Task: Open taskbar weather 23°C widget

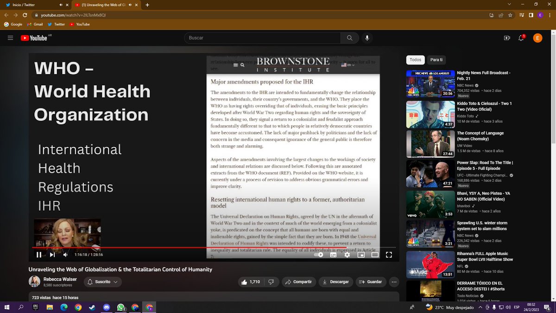Action: point(449,307)
